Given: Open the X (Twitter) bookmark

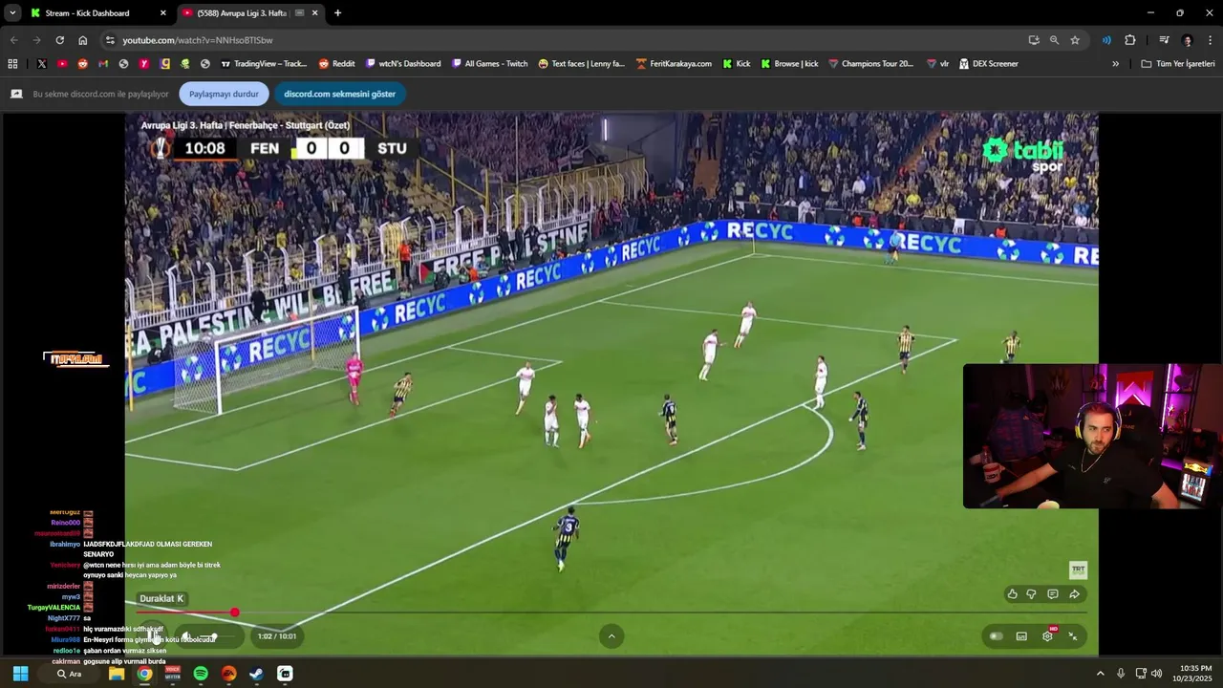Looking at the screenshot, I should (x=41, y=64).
